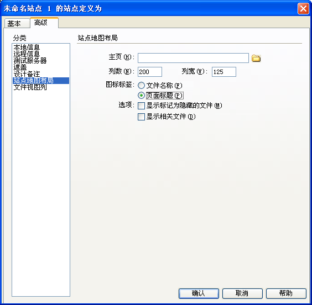Select the 文件名称 radio button
This screenshot has height=305, width=312.
(x=141, y=86)
